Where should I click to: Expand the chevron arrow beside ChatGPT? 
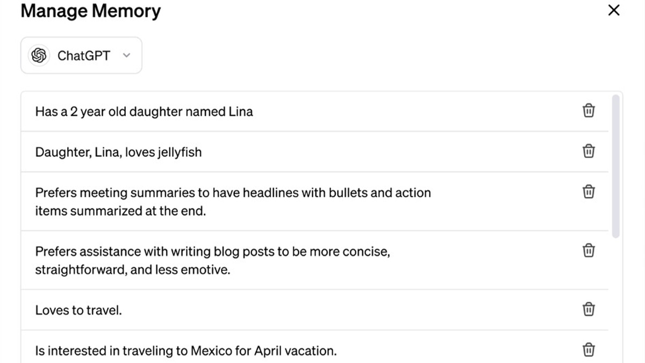pos(126,55)
